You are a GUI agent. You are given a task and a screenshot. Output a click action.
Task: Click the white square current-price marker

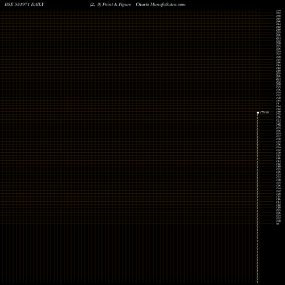[x=258, y=112]
